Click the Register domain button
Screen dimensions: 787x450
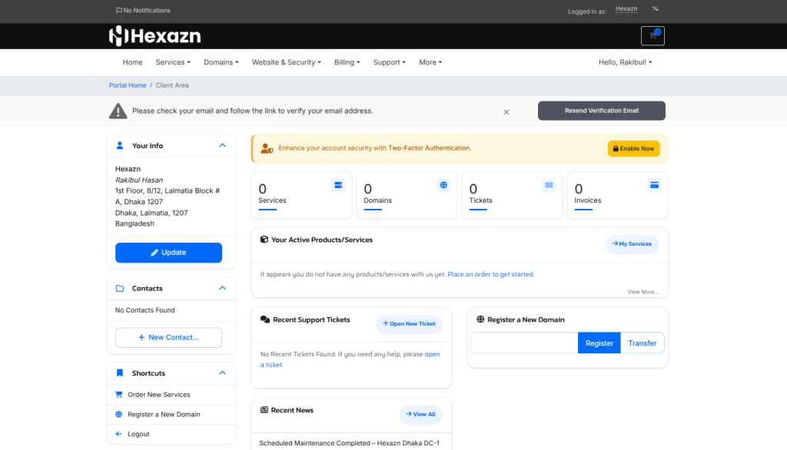(x=599, y=343)
